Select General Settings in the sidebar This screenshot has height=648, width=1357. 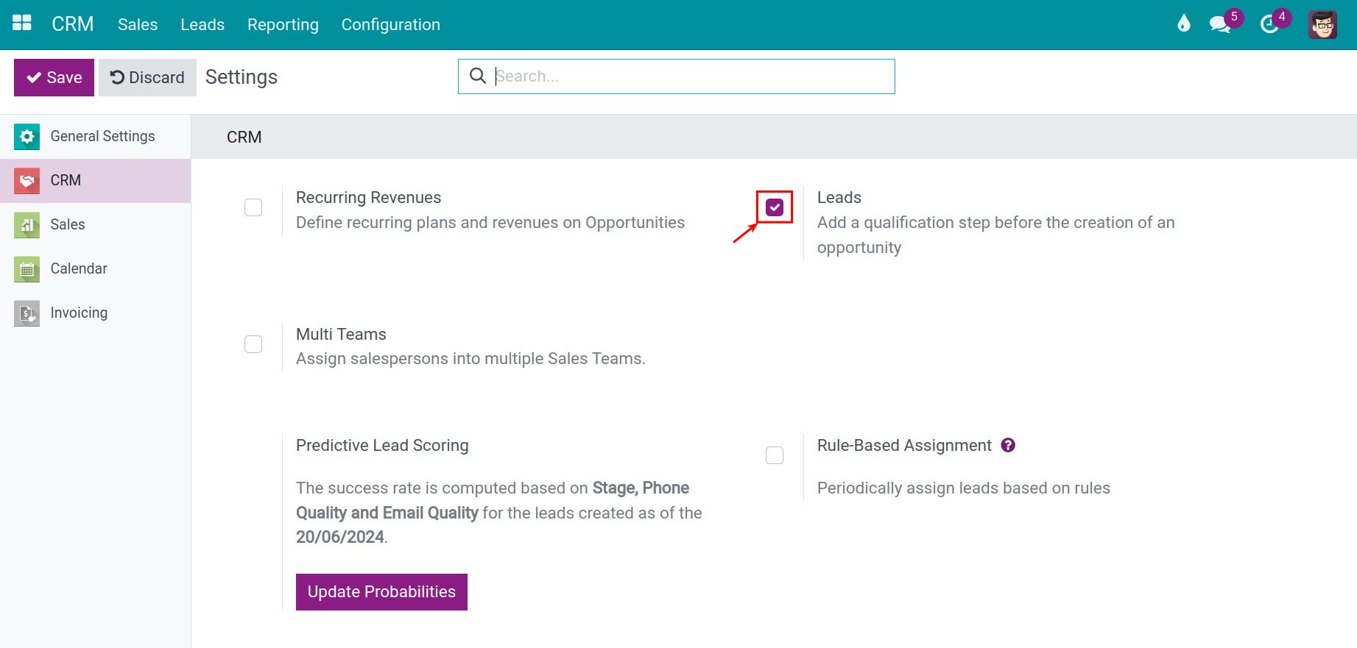point(102,136)
